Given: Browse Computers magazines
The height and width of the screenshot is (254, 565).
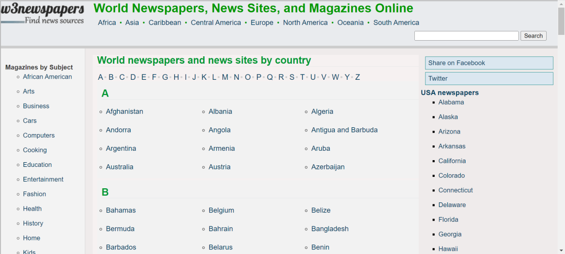Looking at the screenshot, I should click(39, 136).
